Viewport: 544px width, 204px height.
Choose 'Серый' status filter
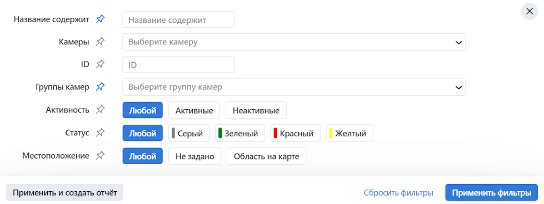point(189,133)
